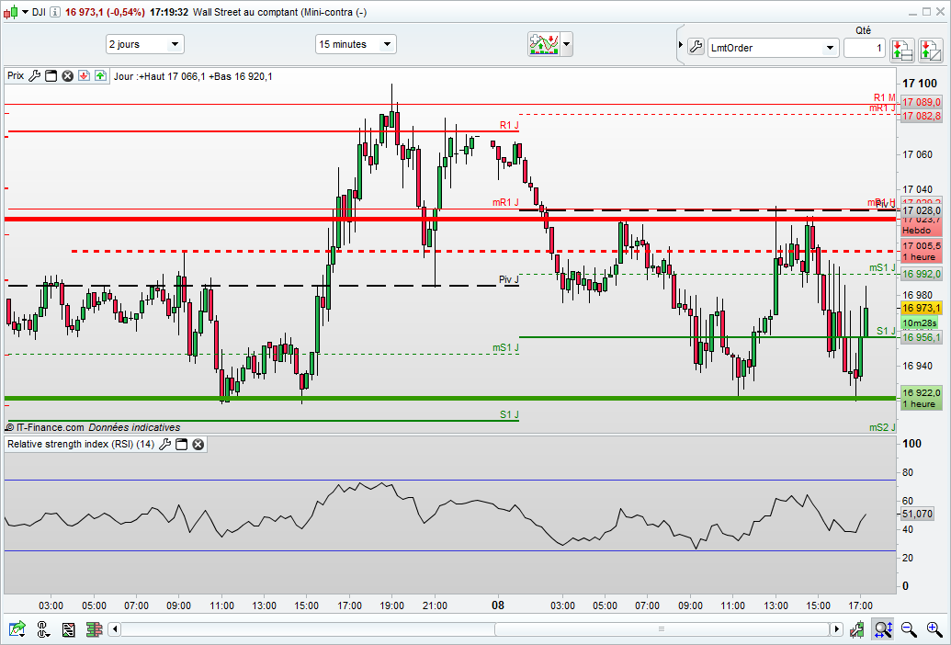Click the 16 956,1 price label
951x645 pixels.
click(x=922, y=337)
